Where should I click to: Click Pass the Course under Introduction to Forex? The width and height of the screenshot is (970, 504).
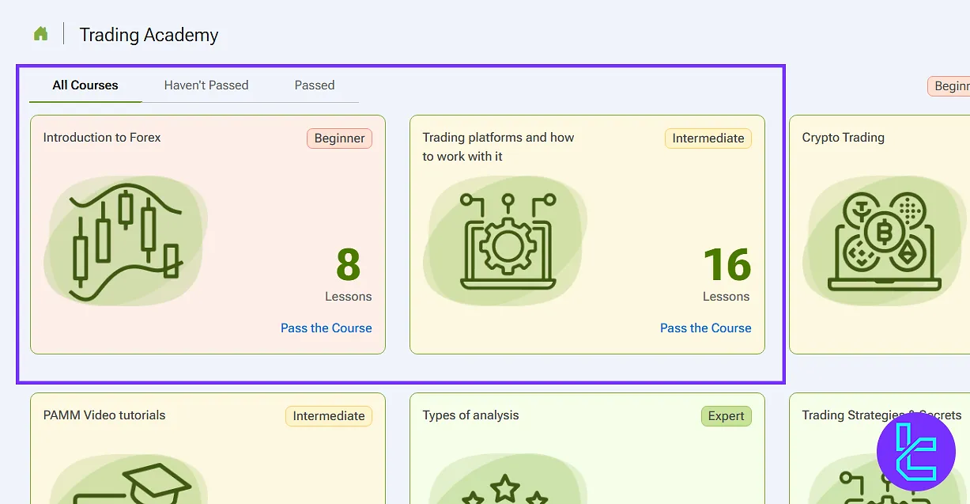point(326,328)
